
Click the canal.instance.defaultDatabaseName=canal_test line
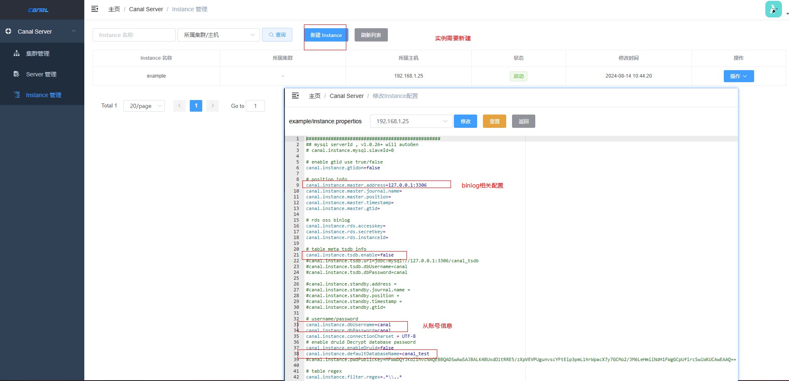pyautogui.click(x=368, y=354)
